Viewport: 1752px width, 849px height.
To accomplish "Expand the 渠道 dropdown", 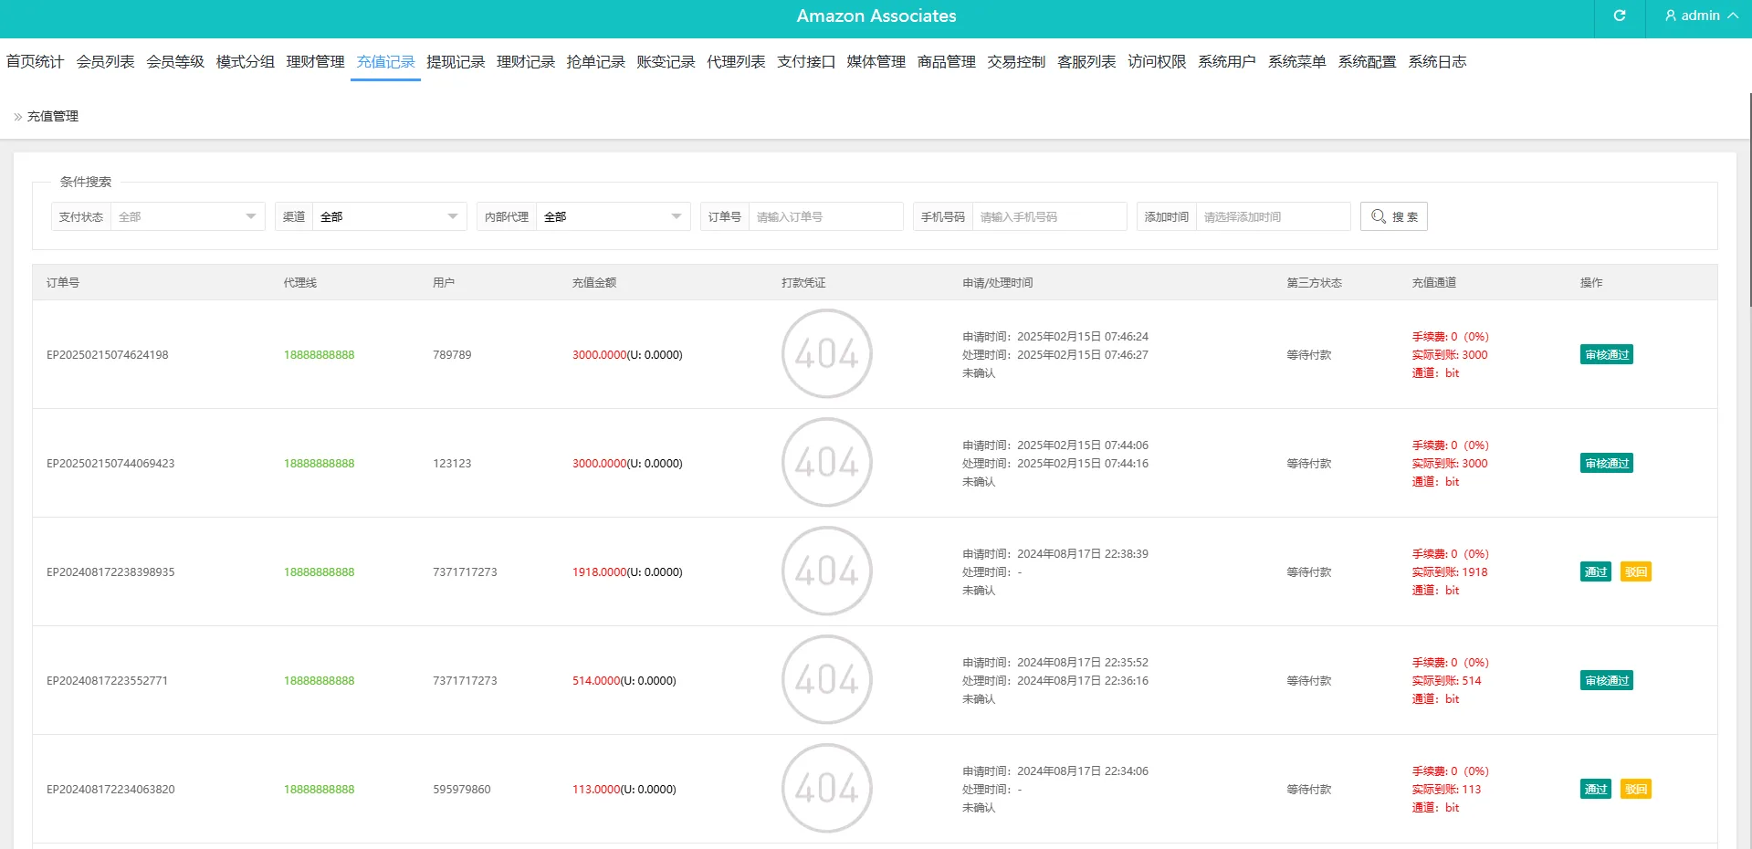I will pos(389,216).
